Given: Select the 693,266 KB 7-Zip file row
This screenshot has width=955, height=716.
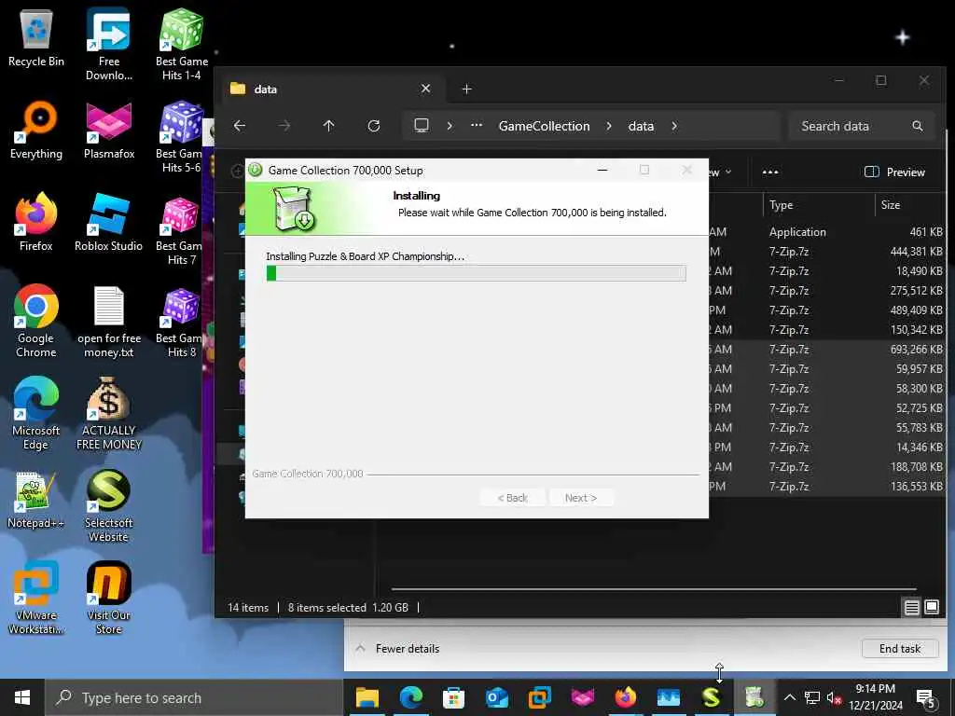Looking at the screenshot, I should point(827,350).
